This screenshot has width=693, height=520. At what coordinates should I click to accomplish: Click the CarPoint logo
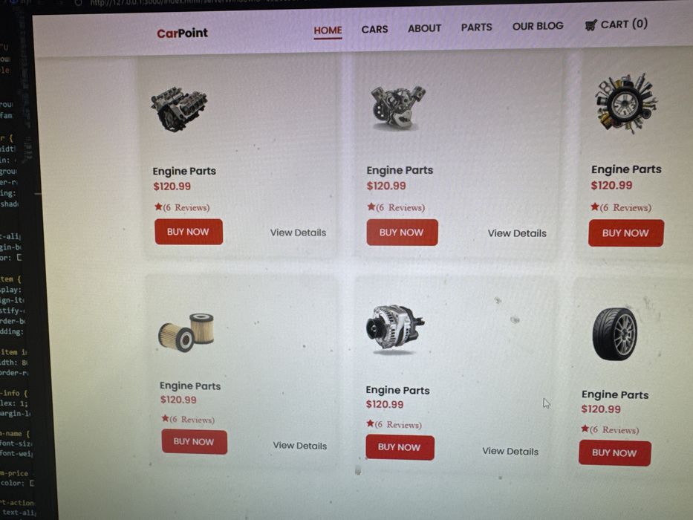click(182, 33)
